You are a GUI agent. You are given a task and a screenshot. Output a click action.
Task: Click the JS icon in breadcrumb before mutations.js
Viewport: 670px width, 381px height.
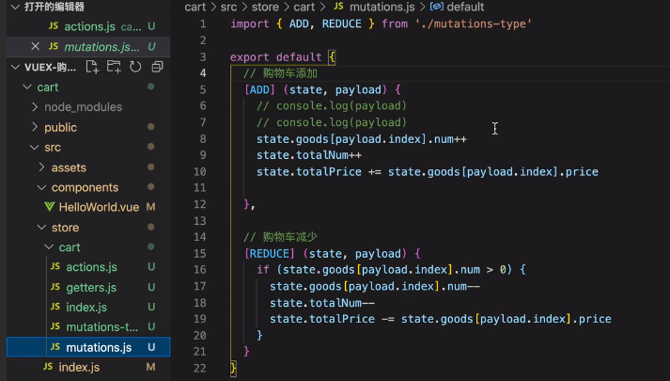[x=338, y=7]
